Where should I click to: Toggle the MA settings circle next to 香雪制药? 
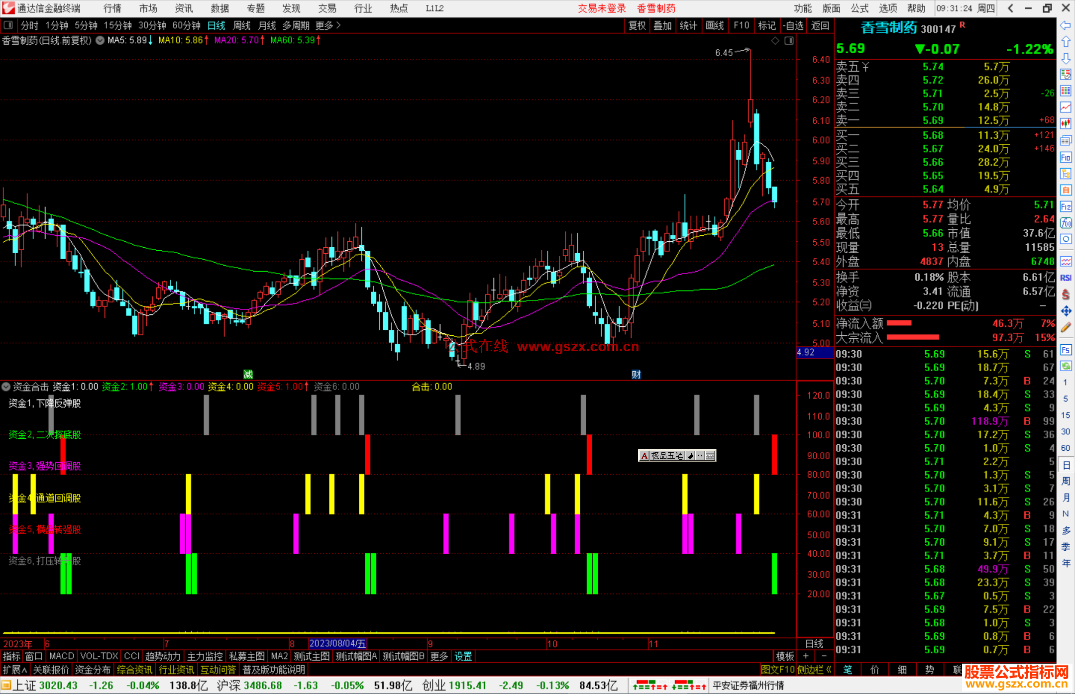pyautogui.click(x=100, y=40)
